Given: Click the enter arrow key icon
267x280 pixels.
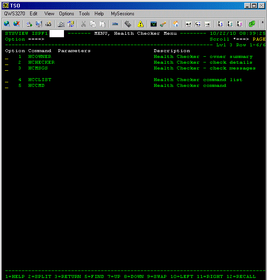Looking at the screenshot, I should tap(189, 24).
